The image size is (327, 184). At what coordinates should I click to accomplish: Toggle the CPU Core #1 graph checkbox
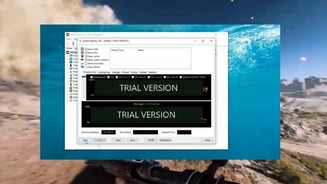coord(117,77)
